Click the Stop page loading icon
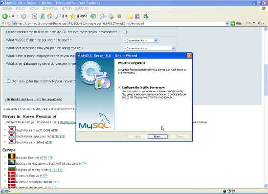268x194 pixels. click(x=35, y=16)
